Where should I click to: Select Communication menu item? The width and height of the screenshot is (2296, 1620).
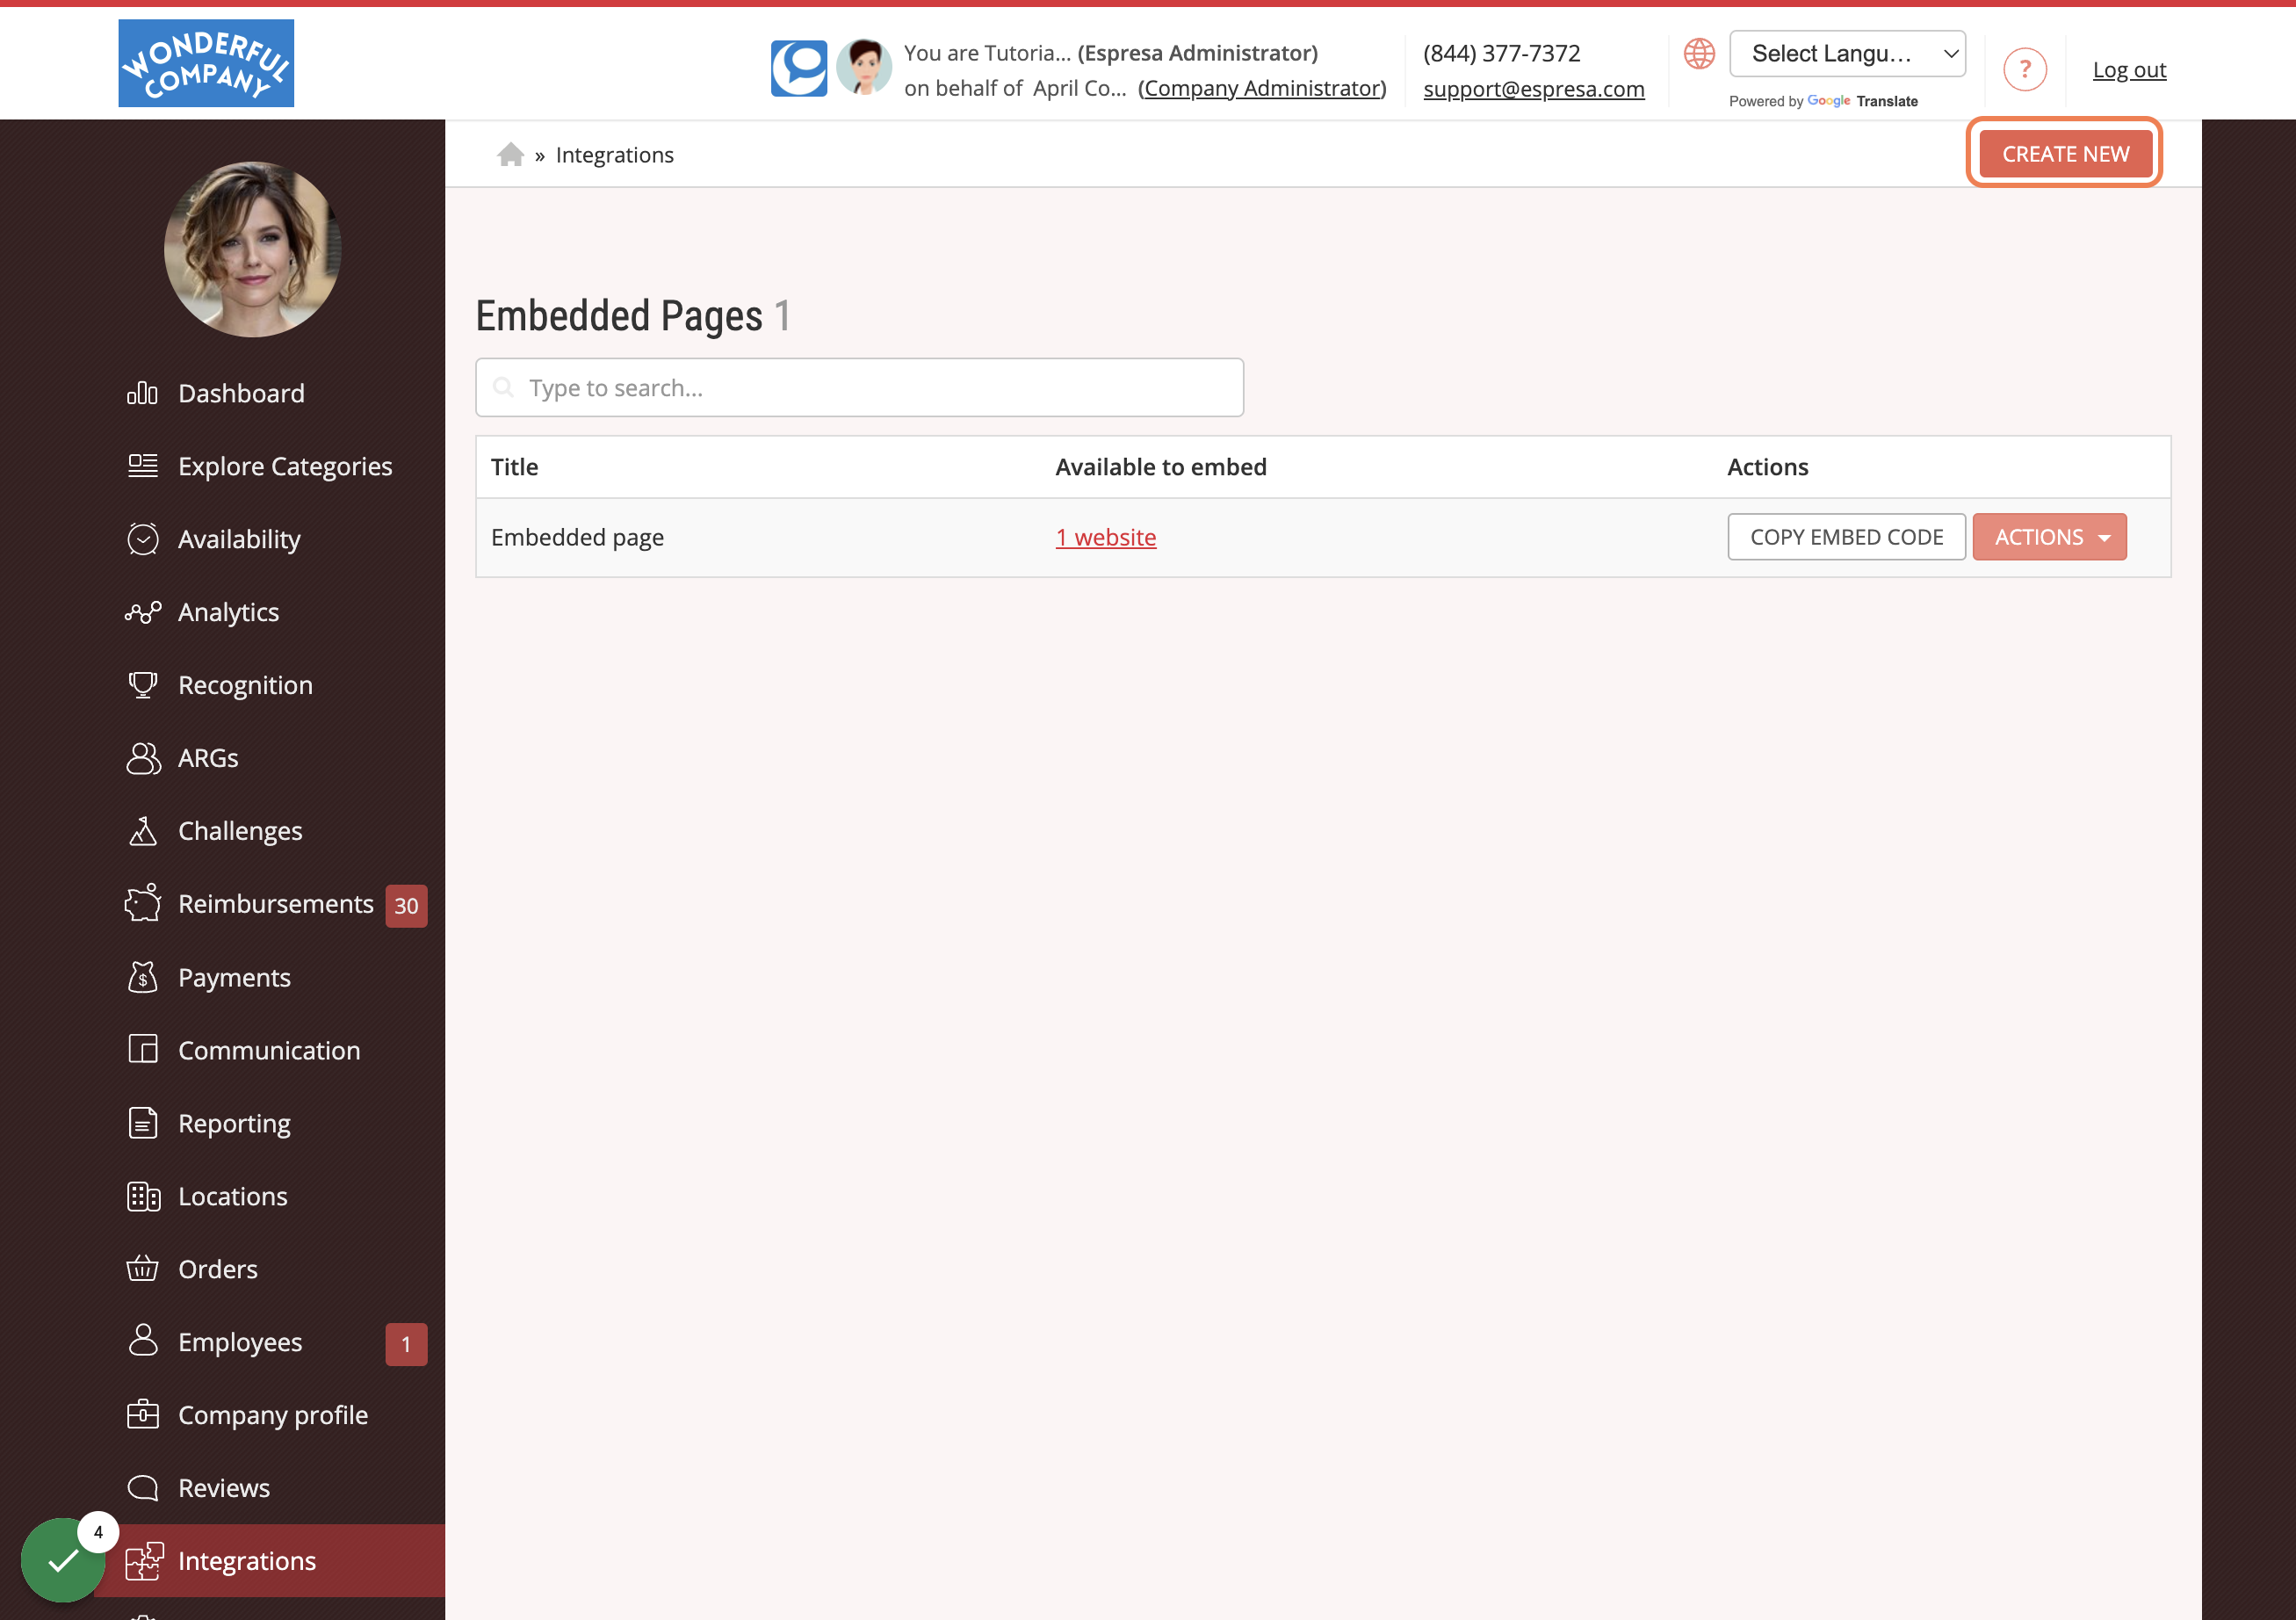click(x=269, y=1050)
